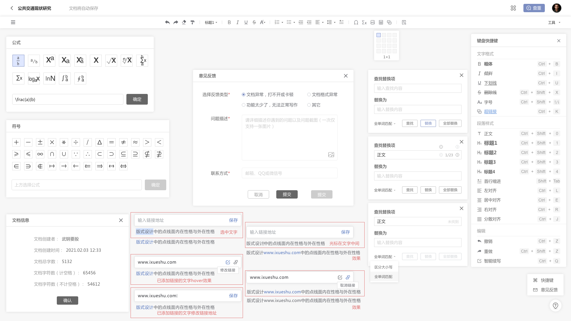Viewport: 571px width, 321px height.
Task: Choose the fraction a over b formula
Action: click(x=18, y=61)
